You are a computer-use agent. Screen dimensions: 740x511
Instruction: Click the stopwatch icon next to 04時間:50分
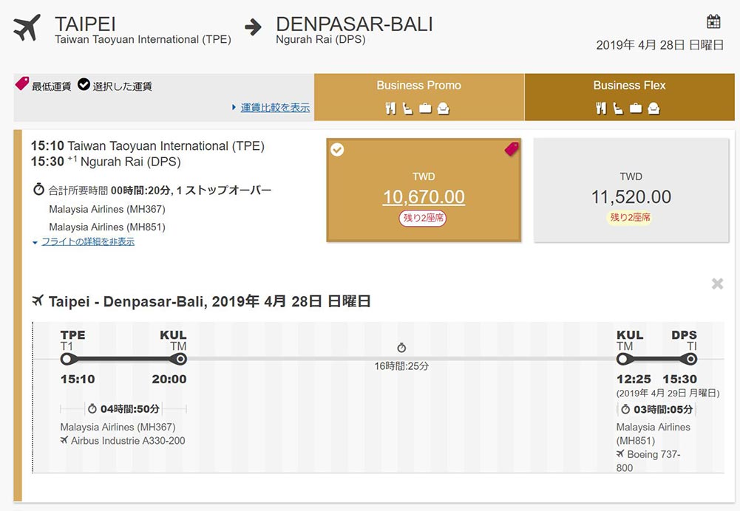(x=92, y=408)
